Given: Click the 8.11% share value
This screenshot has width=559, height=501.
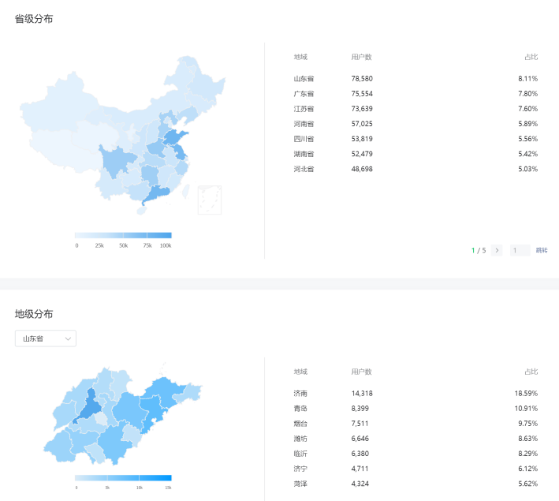Looking at the screenshot, I should click(x=528, y=79).
